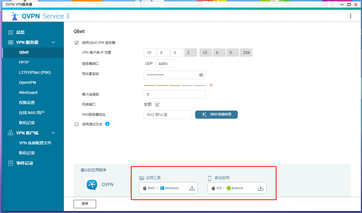Show the pre-shared key with eye icon
The width and height of the screenshot is (362, 213).
(201, 75)
